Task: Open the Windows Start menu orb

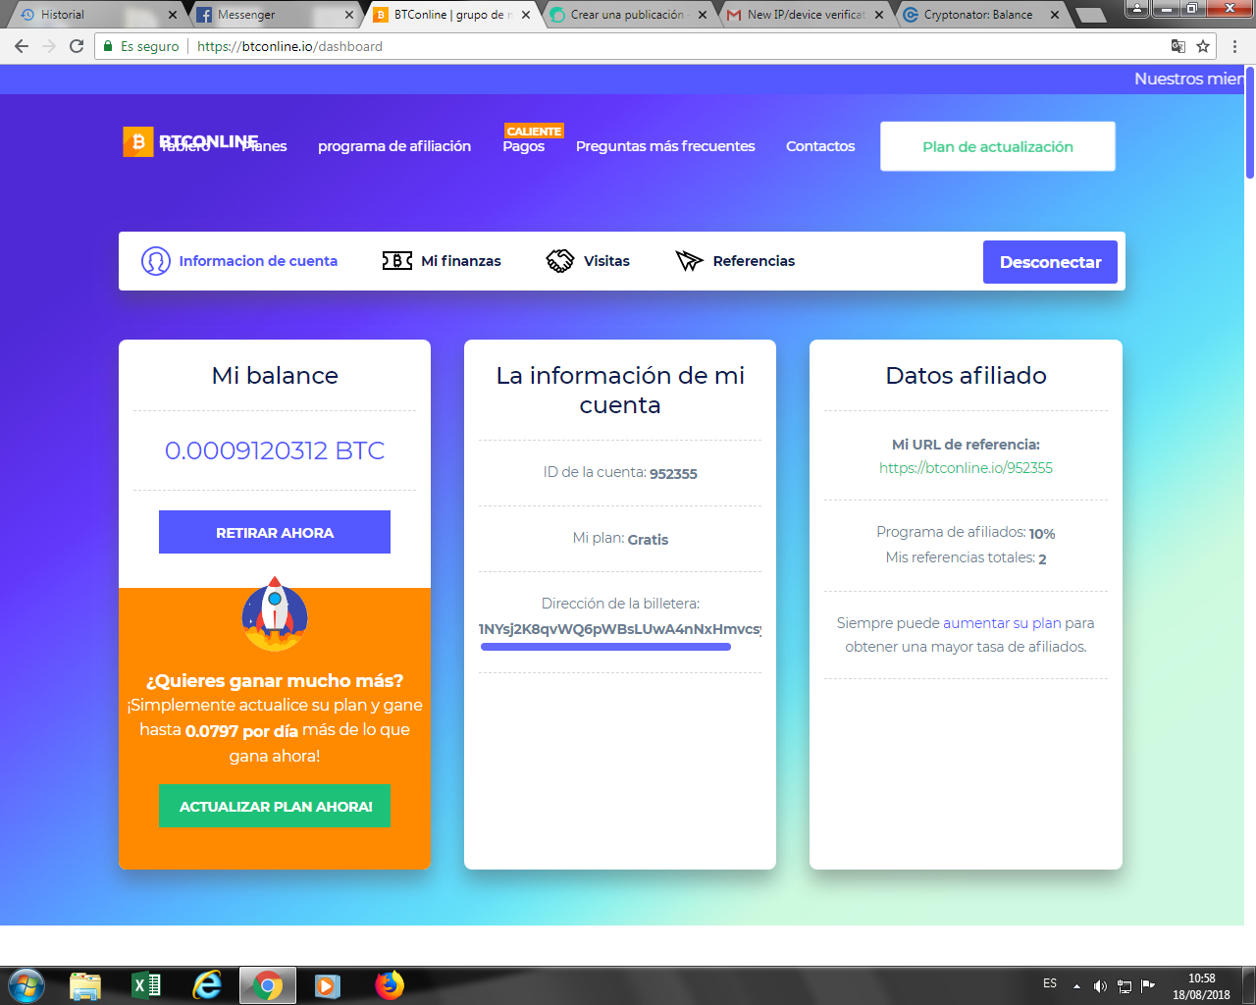Action: click(26, 985)
